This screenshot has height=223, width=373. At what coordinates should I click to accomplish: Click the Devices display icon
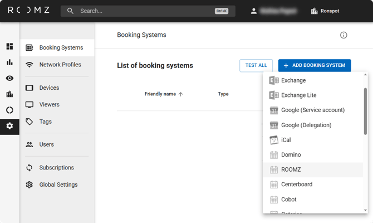tap(30, 88)
